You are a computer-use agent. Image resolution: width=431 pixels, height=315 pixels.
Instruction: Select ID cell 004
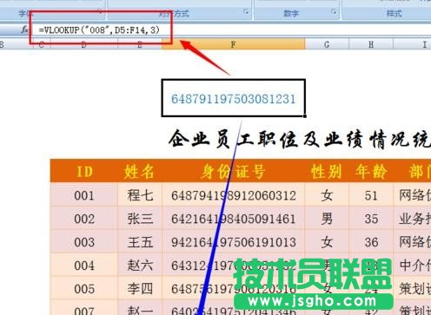coord(84,265)
